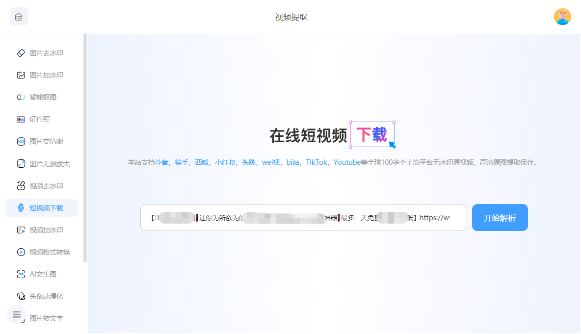Click TikTok platform name text
Screen dimensions: 581x334
coord(317,162)
